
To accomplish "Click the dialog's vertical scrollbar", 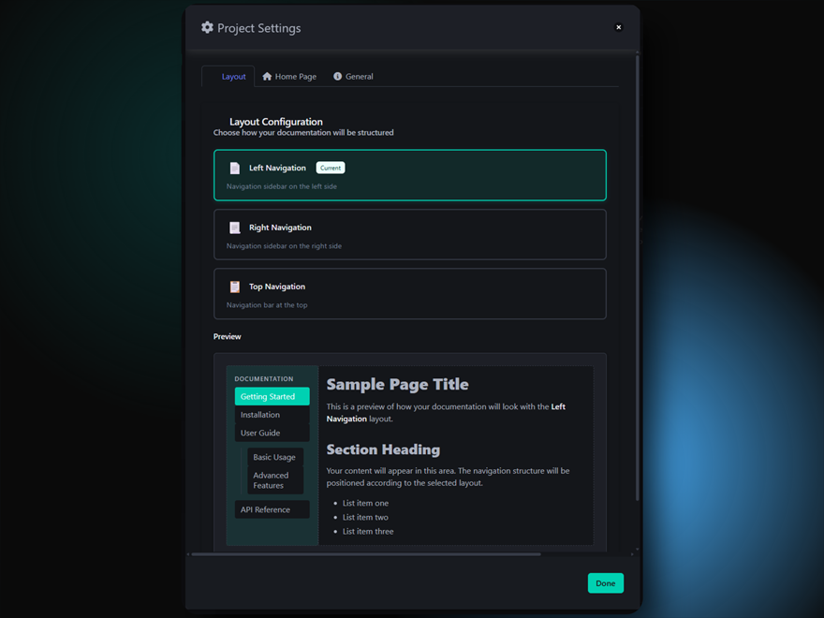I will 638,281.
